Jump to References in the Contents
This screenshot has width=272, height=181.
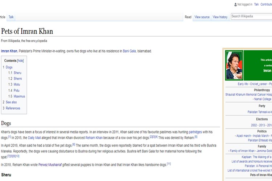(13, 108)
